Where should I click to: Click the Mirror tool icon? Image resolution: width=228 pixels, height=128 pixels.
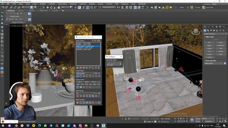(119, 7)
